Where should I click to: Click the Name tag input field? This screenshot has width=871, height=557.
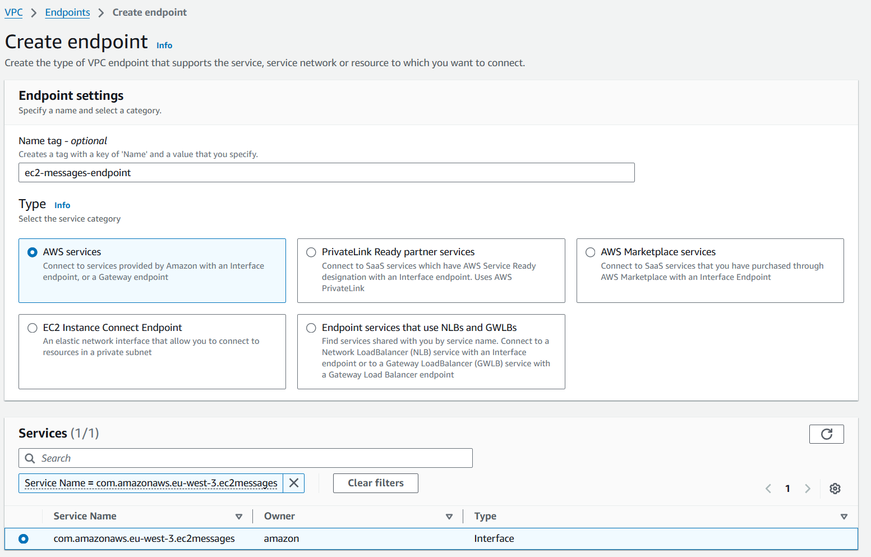pos(326,172)
